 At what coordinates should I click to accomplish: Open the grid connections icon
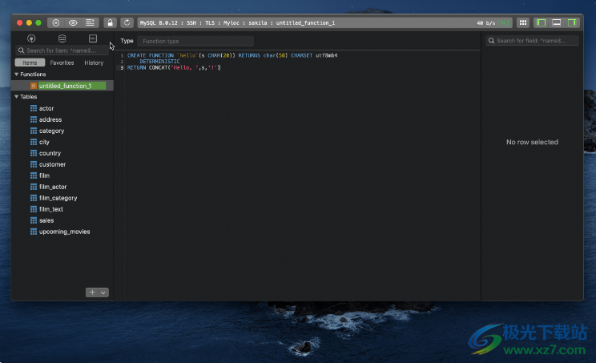(523, 23)
